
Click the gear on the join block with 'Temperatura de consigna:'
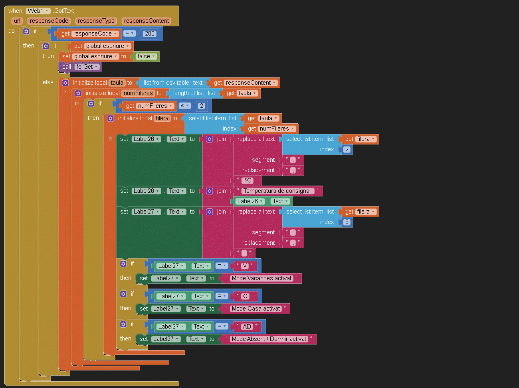point(210,191)
